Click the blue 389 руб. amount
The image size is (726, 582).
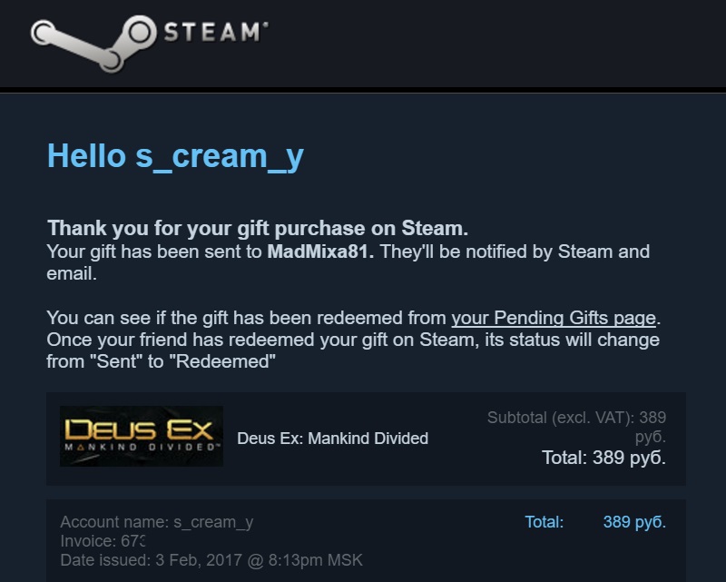click(x=634, y=522)
